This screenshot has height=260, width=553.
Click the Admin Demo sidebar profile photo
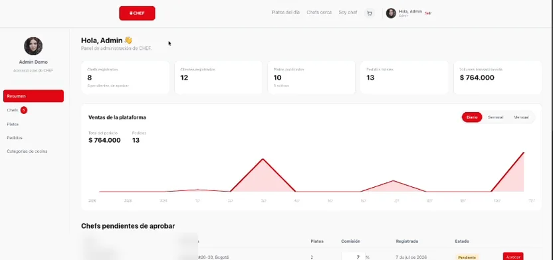click(x=33, y=46)
